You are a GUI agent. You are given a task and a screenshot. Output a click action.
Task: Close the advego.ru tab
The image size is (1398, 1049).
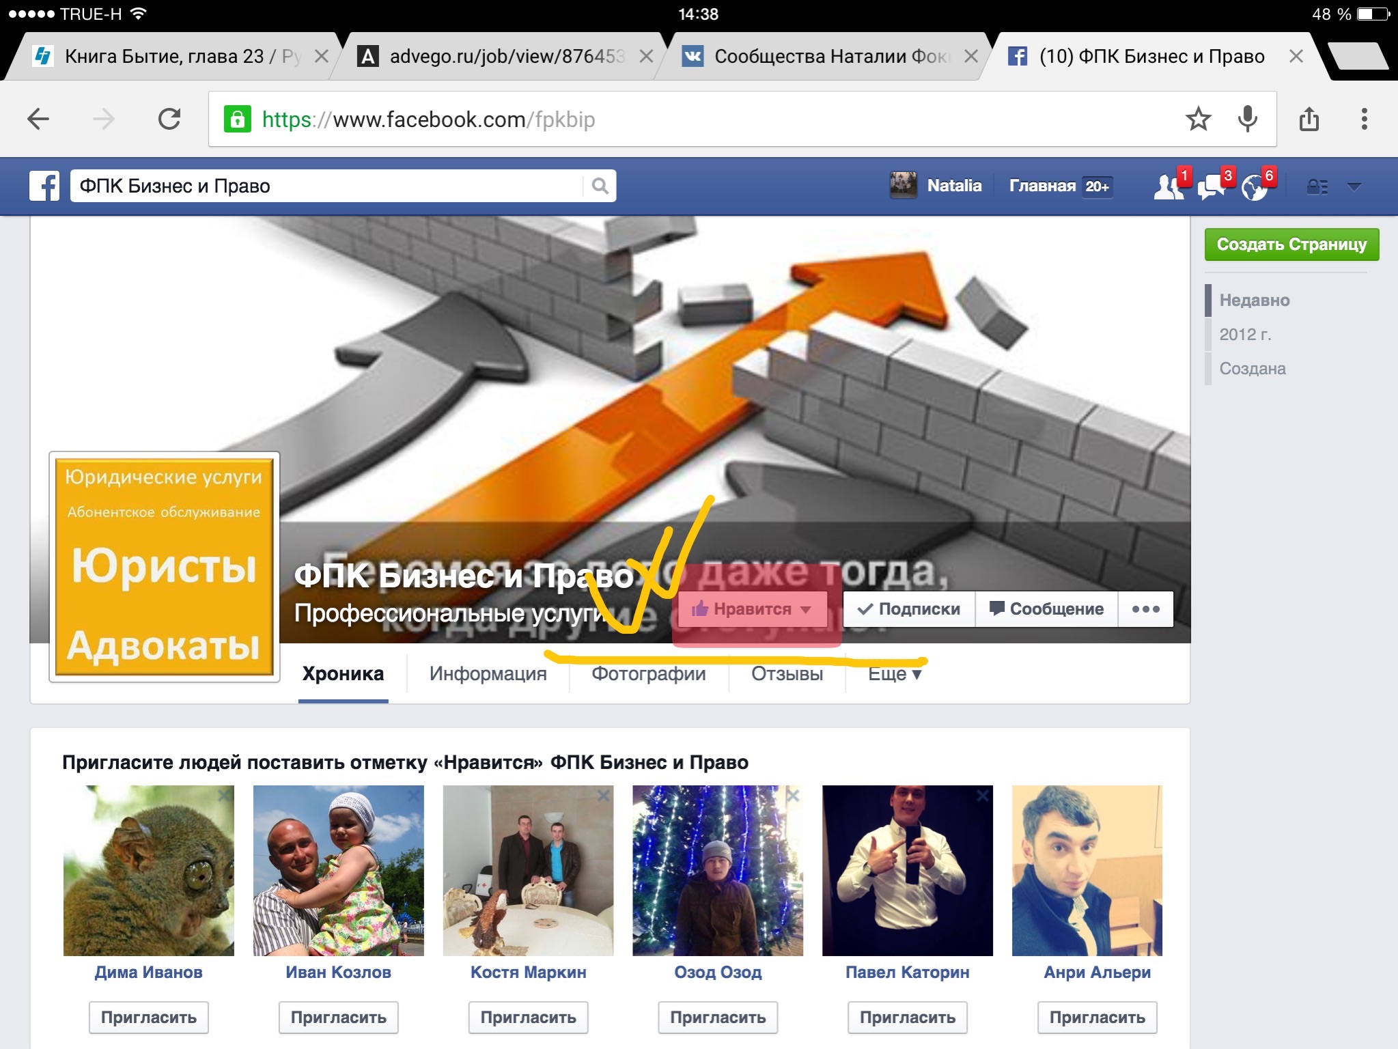645,56
